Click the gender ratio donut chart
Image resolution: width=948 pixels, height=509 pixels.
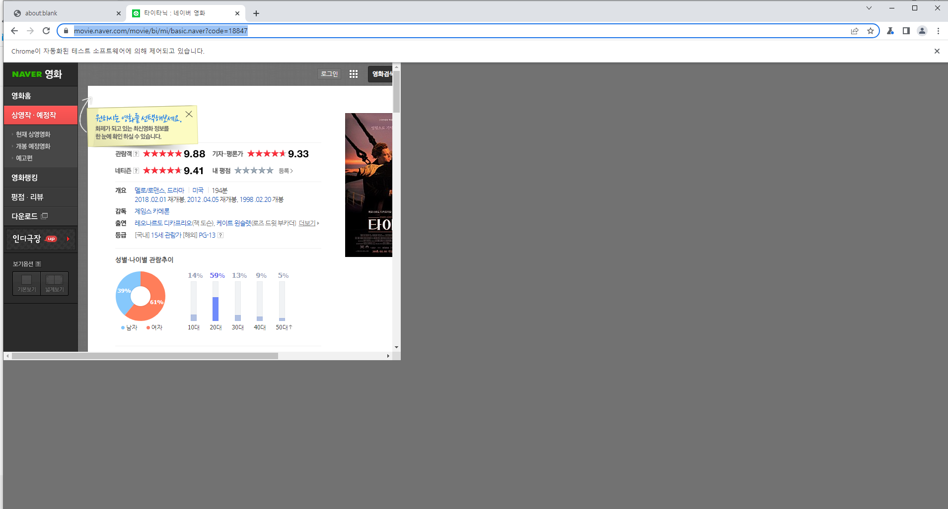(x=141, y=296)
